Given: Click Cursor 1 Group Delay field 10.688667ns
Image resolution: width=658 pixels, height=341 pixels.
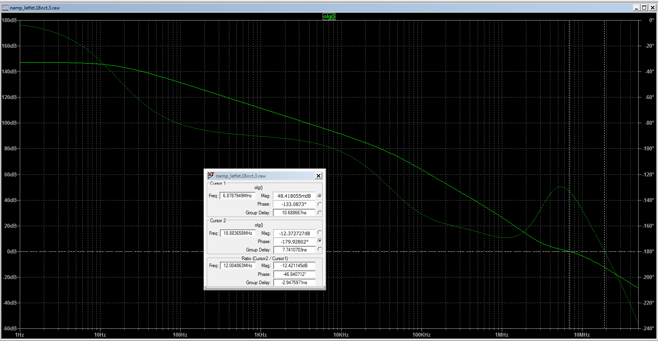Looking at the screenshot, I should coord(294,212).
